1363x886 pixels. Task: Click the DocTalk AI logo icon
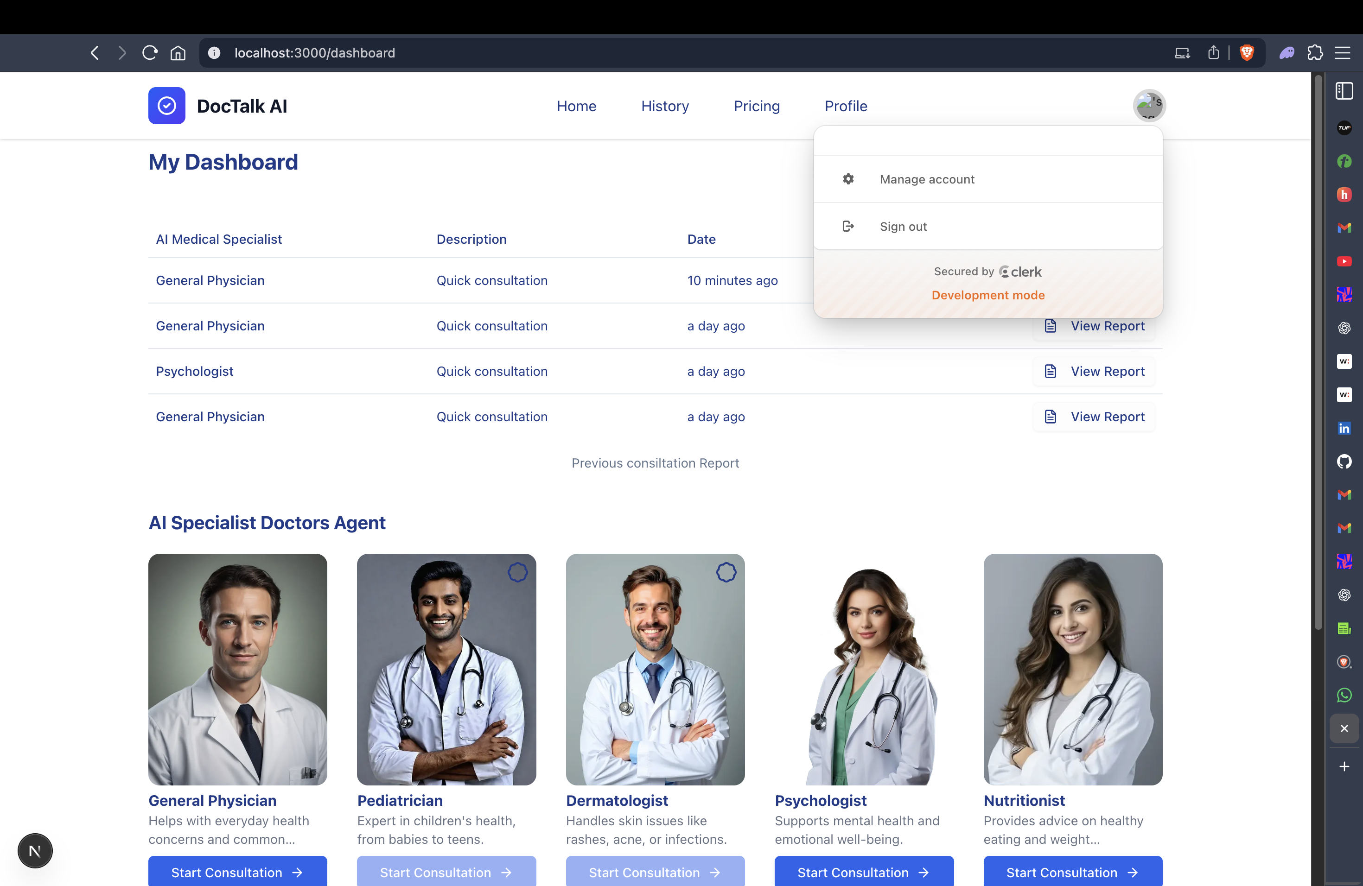pos(166,105)
